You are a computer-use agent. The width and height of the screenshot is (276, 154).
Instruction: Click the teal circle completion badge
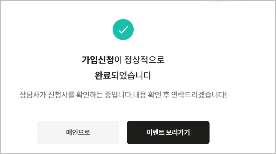[x=123, y=30]
